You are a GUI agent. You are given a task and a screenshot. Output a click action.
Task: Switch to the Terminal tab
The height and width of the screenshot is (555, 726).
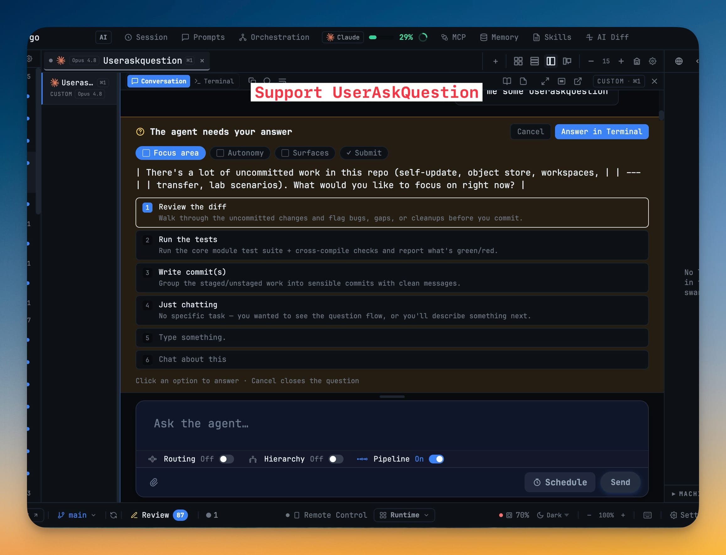pos(214,81)
